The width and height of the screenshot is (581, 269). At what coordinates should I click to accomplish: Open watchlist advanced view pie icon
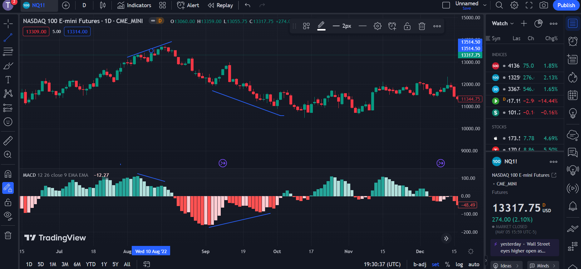click(x=539, y=23)
